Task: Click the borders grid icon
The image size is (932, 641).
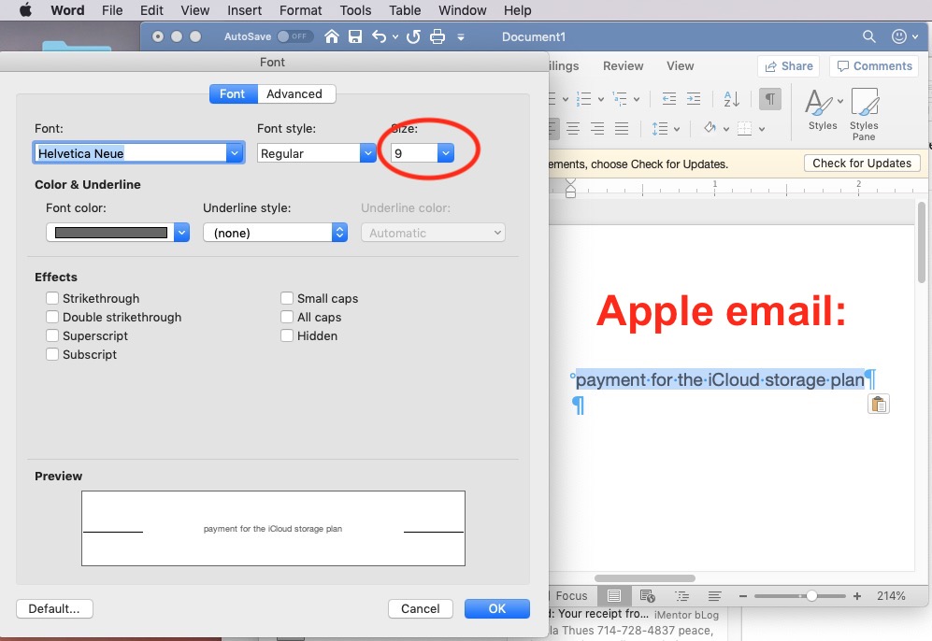Action: click(x=745, y=128)
